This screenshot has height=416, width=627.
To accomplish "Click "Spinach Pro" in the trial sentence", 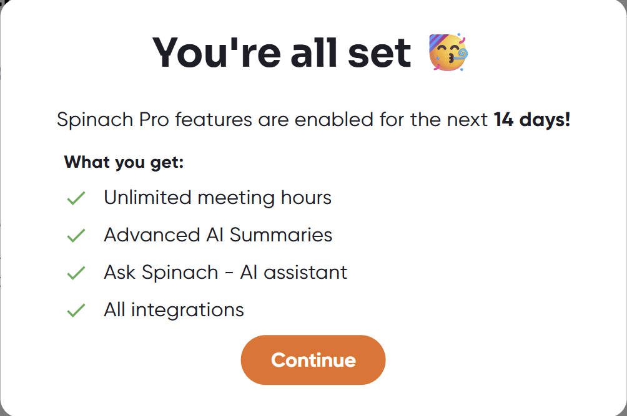I will [x=112, y=119].
